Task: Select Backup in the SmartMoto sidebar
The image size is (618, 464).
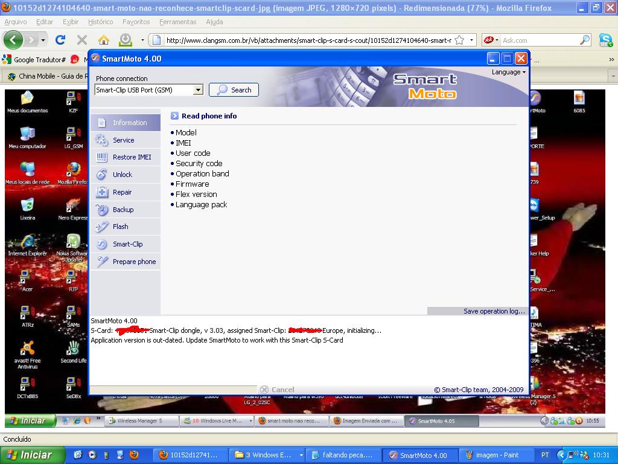Action: [126, 210]
